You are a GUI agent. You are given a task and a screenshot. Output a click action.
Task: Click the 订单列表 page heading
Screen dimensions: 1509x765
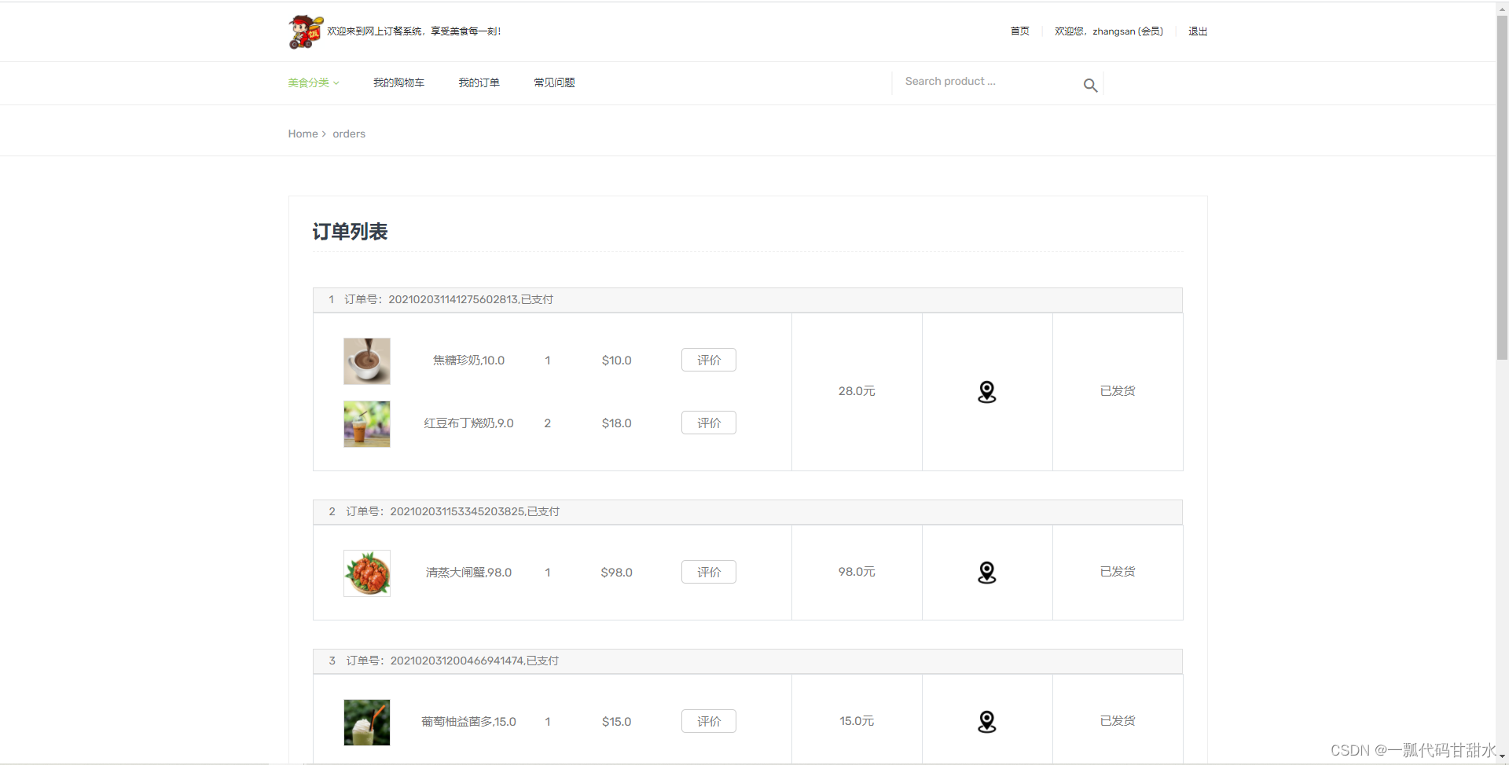(350, 232)
